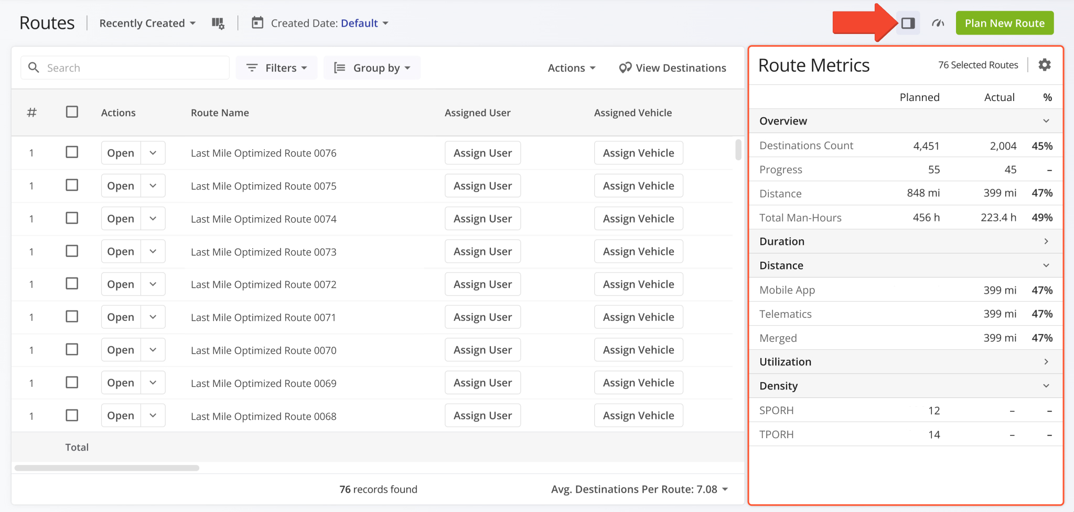
Task: Expand the Utilization section
Action: 1046,361
